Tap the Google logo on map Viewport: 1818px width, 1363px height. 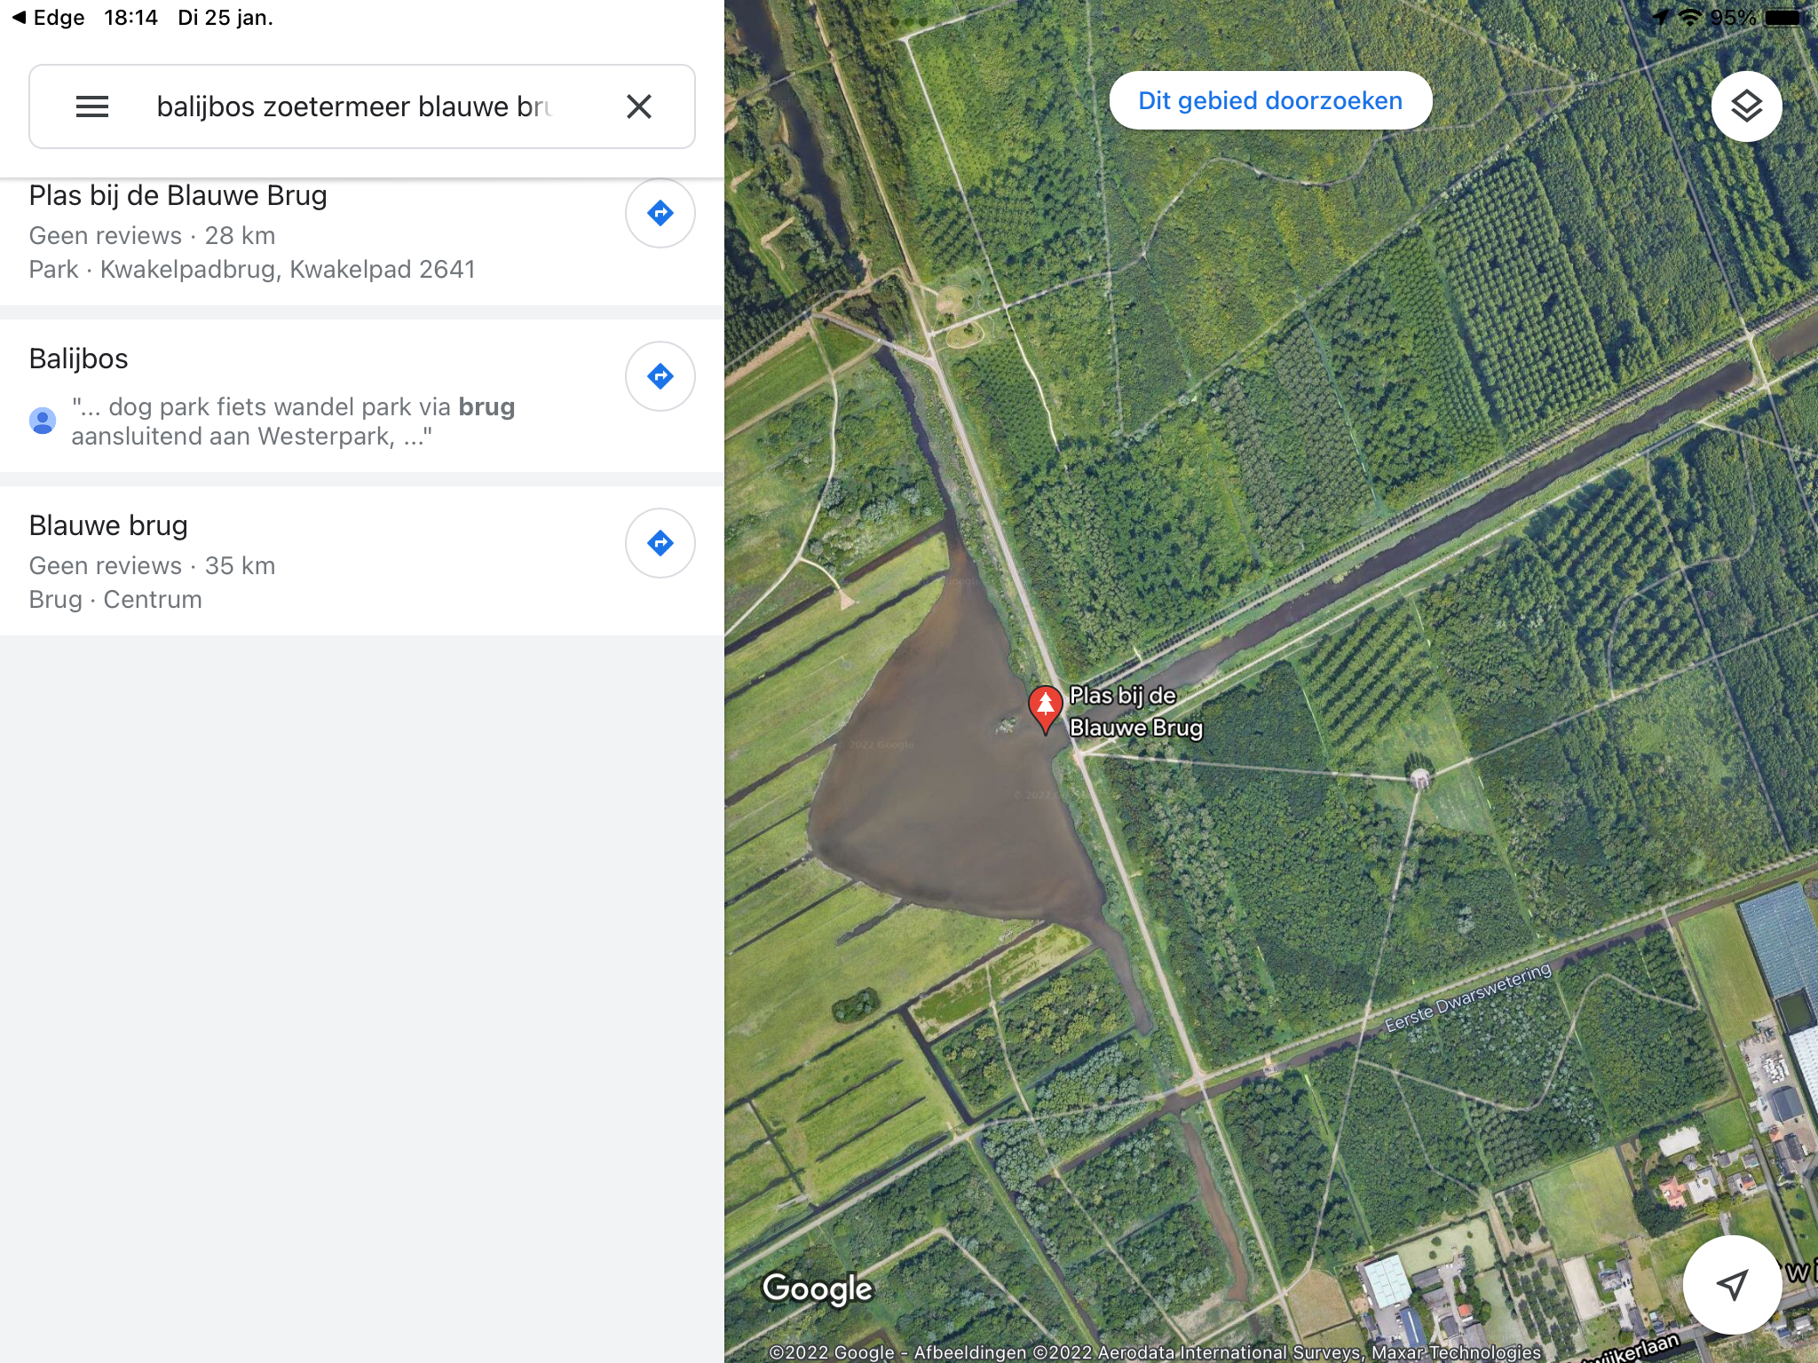817,1288
